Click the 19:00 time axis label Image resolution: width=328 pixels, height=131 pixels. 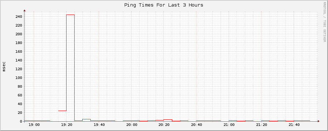34,125
